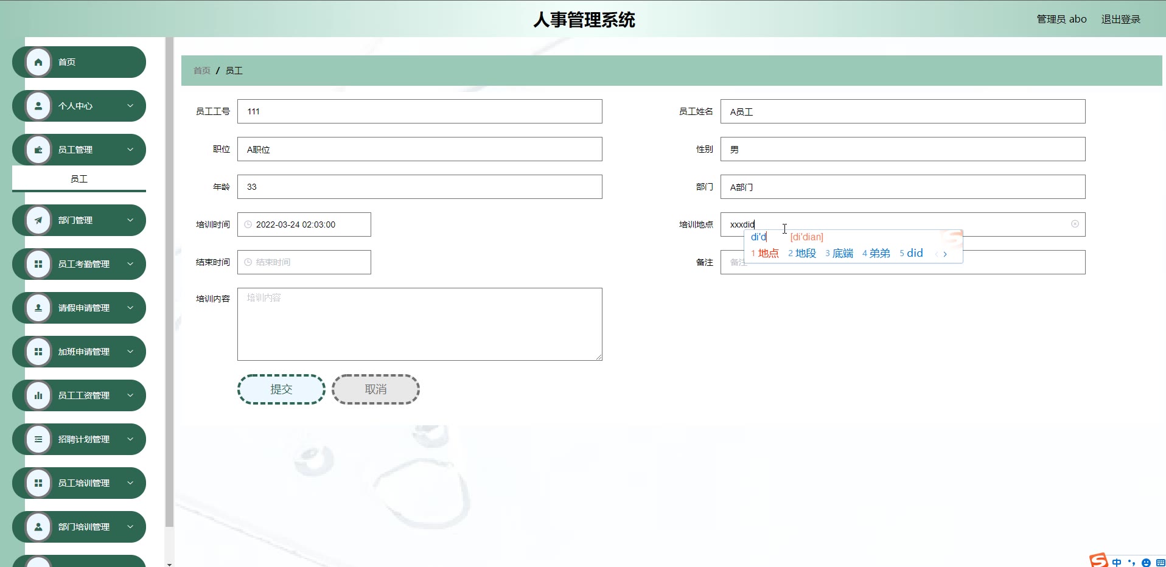Viewport: 1166px width, 567px height.
Task: Open the 首页 sidebar menu item
Action: click(79, 62)
